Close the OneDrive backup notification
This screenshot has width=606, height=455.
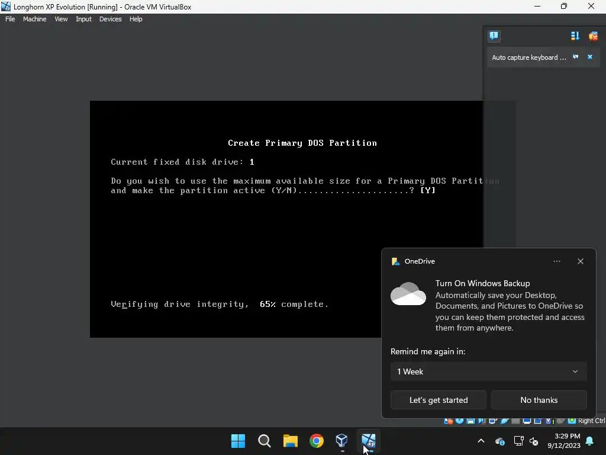pos(581,261)
